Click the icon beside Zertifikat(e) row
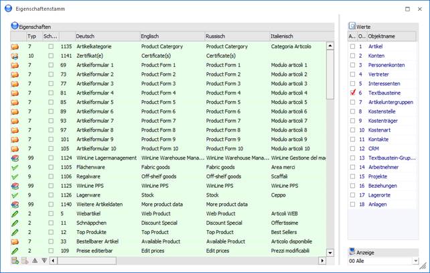This screenshot has width=430, height=273. coord(15,56)
